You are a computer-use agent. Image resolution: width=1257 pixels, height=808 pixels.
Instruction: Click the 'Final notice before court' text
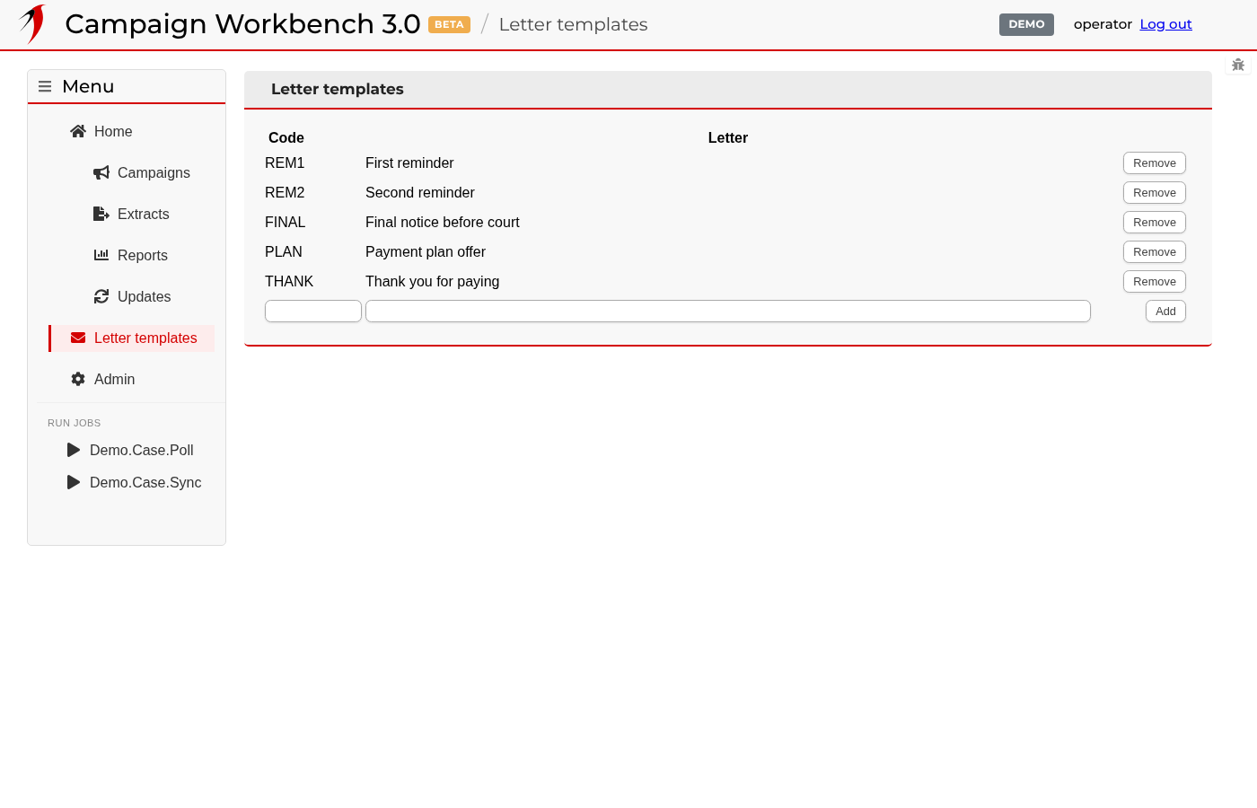(443, 223)
